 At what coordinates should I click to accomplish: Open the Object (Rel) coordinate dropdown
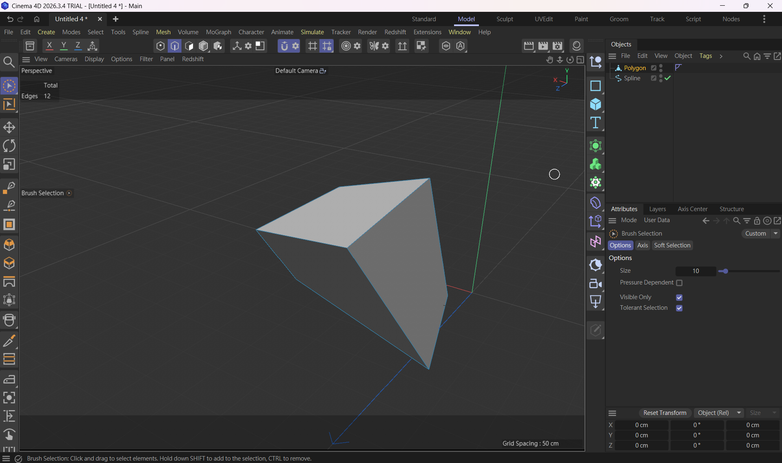(719, 413)
